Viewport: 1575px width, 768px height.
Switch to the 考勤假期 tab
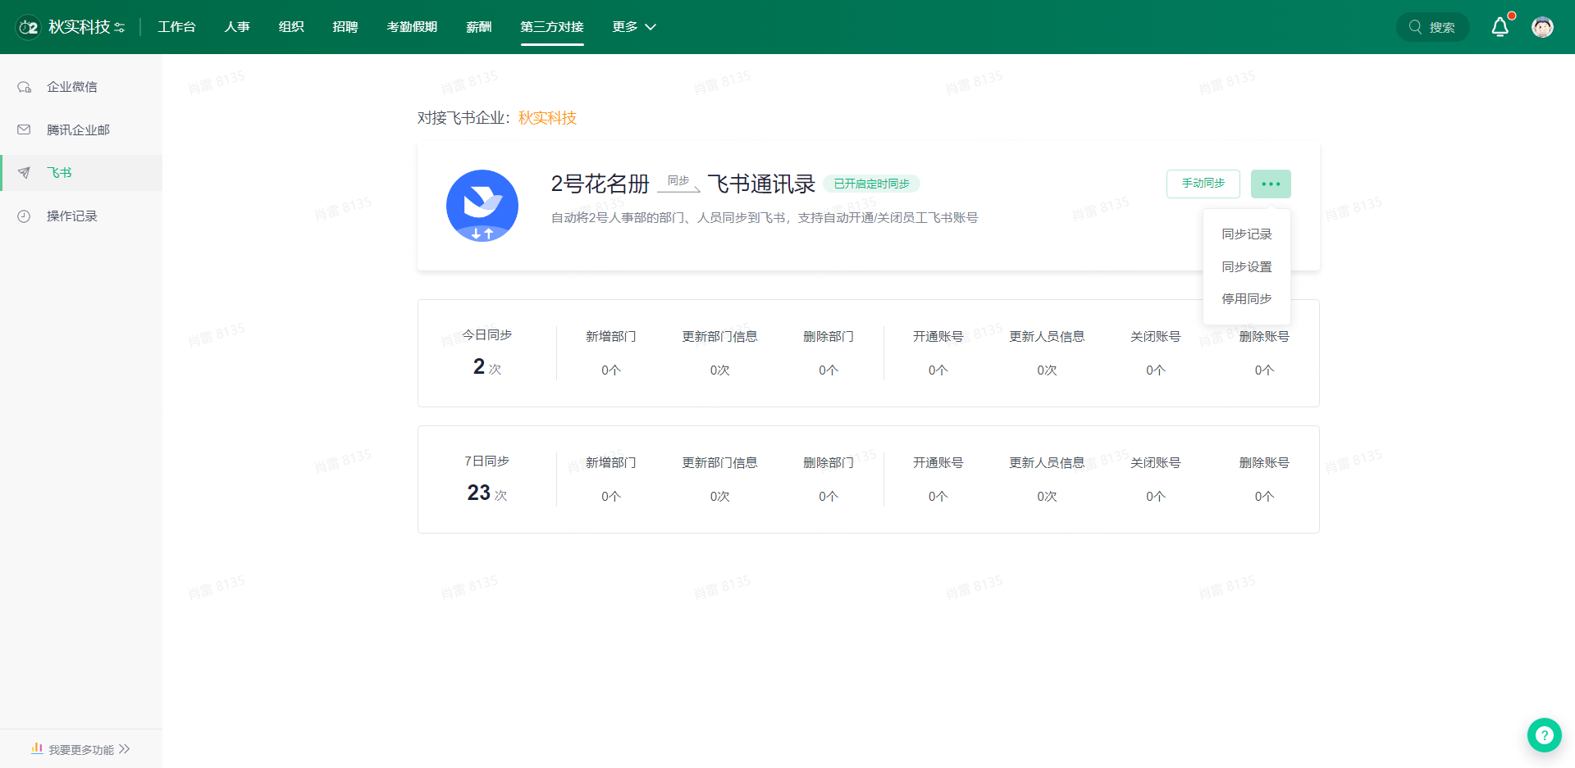tap(412, 27)
